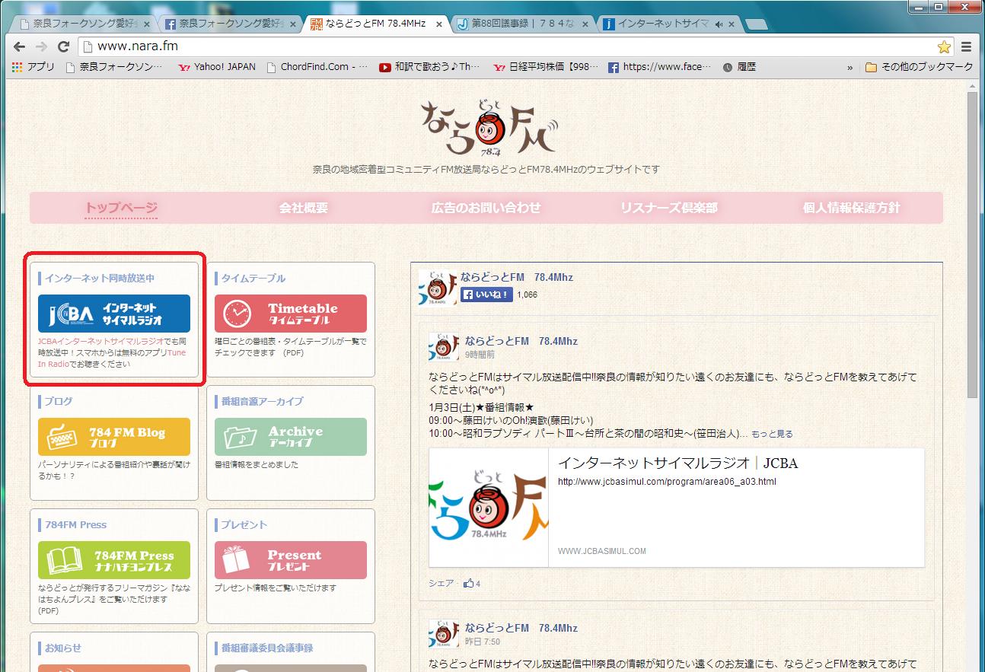
Task: Open a new tab
Action: [x=756, y=24]
